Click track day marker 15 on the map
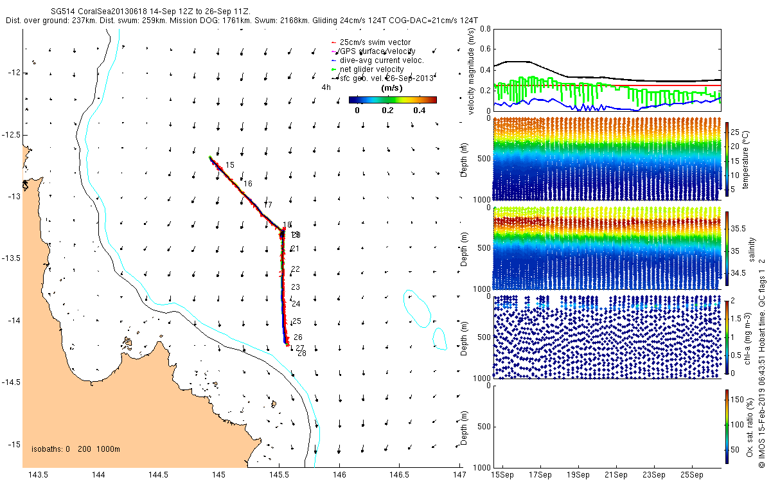The width and height of the screenshot is (771, 482). 229,166
